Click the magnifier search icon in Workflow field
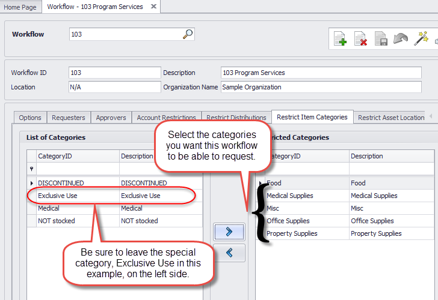The width and height of the screenshot is (438, 300). coord(188,34)
